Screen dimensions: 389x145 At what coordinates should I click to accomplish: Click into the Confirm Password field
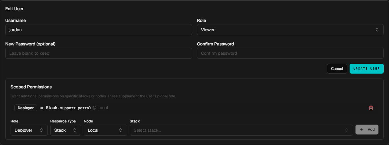click(290, 53)
